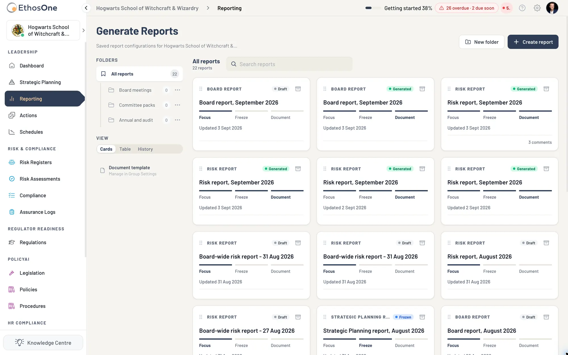
Task: Open the 26 overdue alerts badge
Action: pyautogui.click(x=467, y=8)
